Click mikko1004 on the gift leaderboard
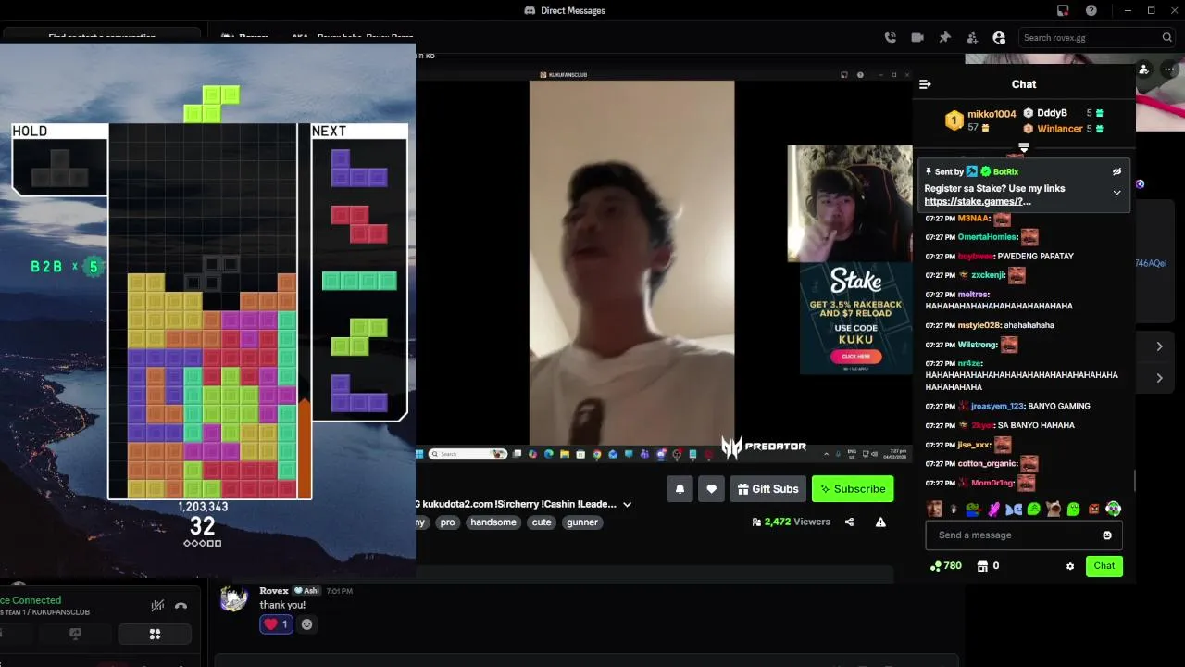Screen dimensions: 1185x667 [x=992, y=114]
